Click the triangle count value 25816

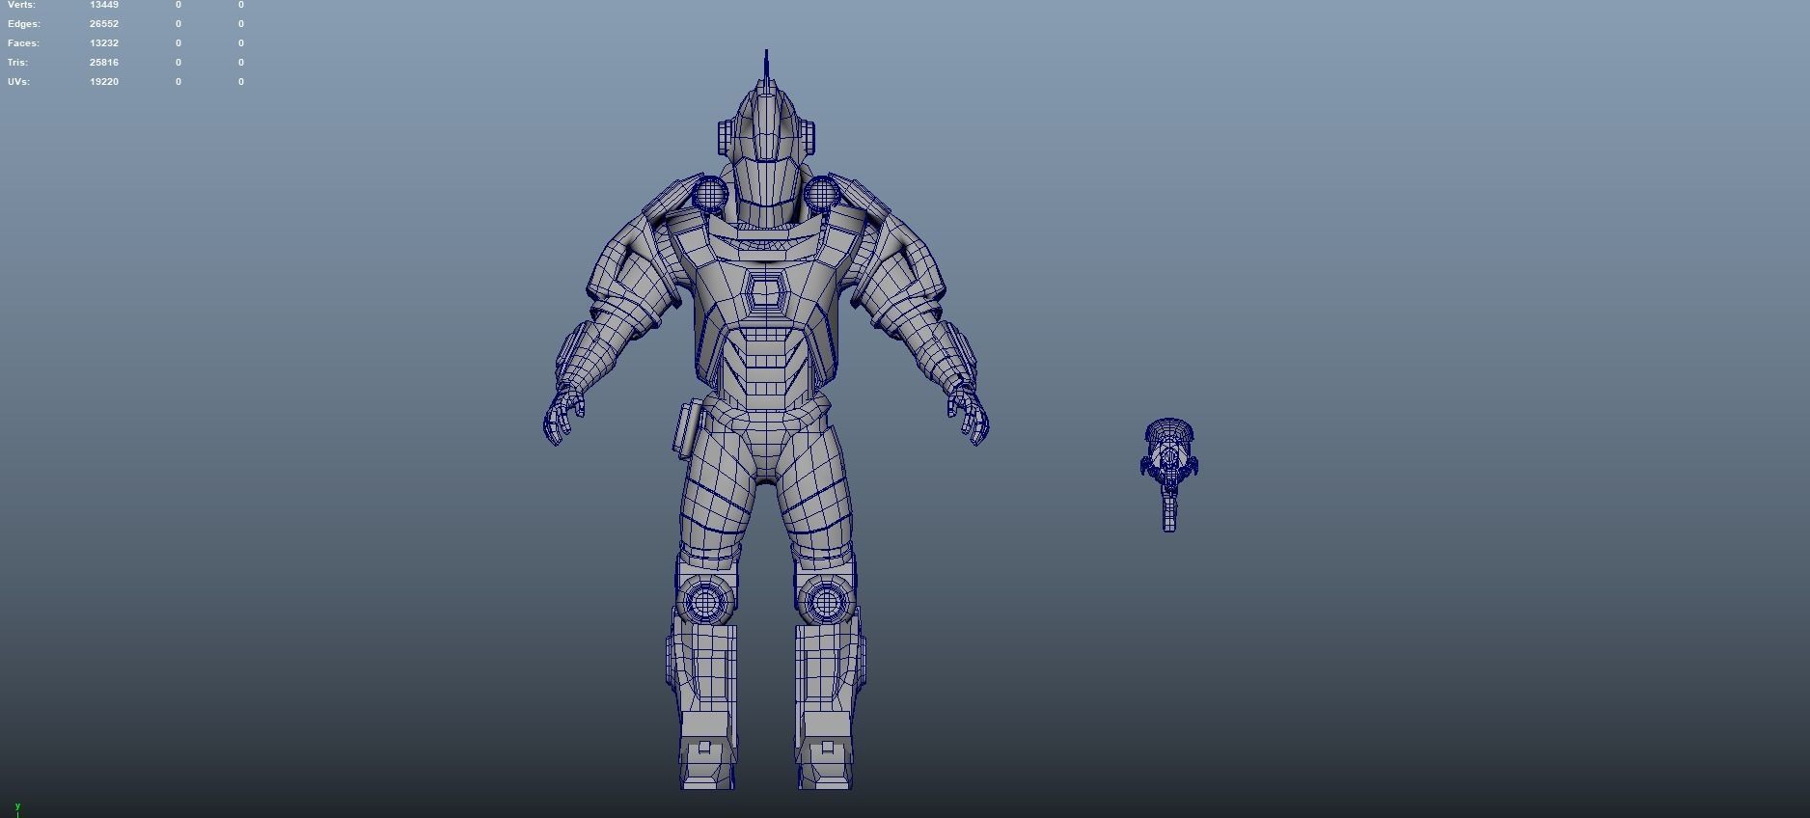(x=104, y=63)
